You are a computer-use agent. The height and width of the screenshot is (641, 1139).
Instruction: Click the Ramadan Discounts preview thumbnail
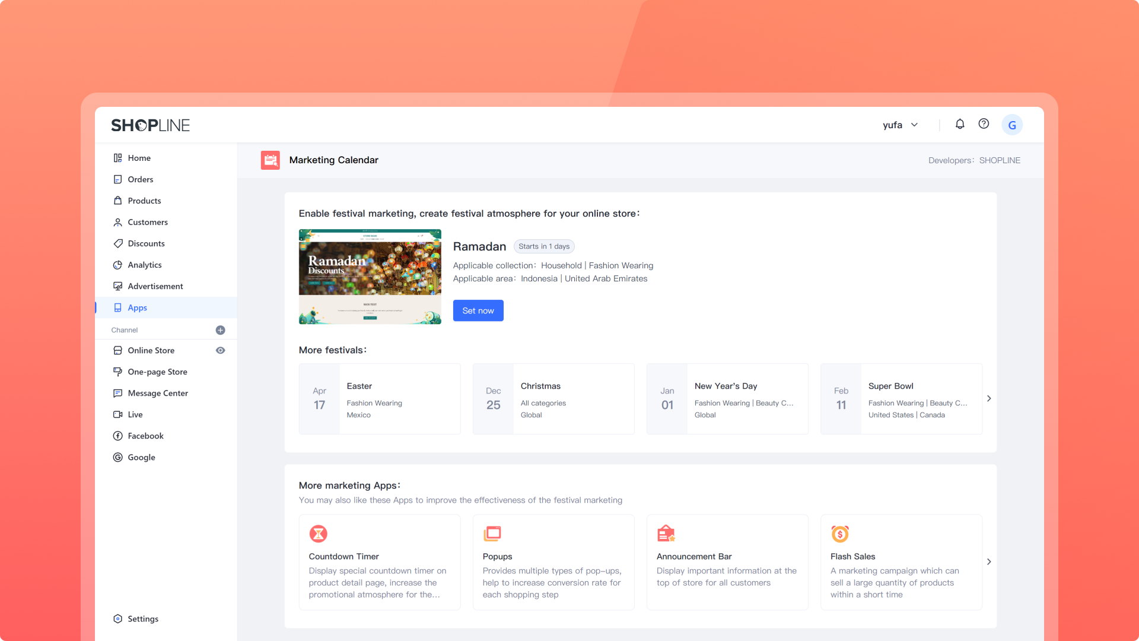(x=370, y=277)
